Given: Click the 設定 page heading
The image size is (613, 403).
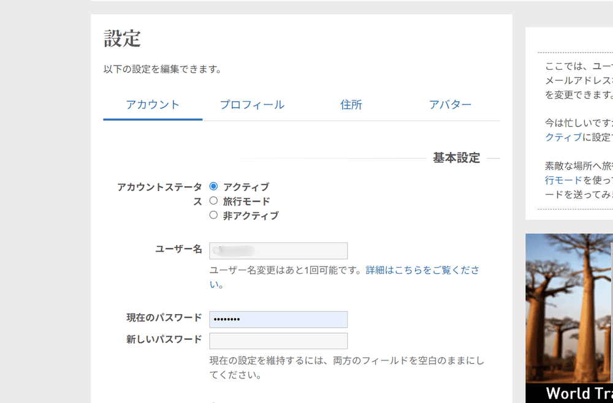Looking at the screenshot, I should pos(123,39).
